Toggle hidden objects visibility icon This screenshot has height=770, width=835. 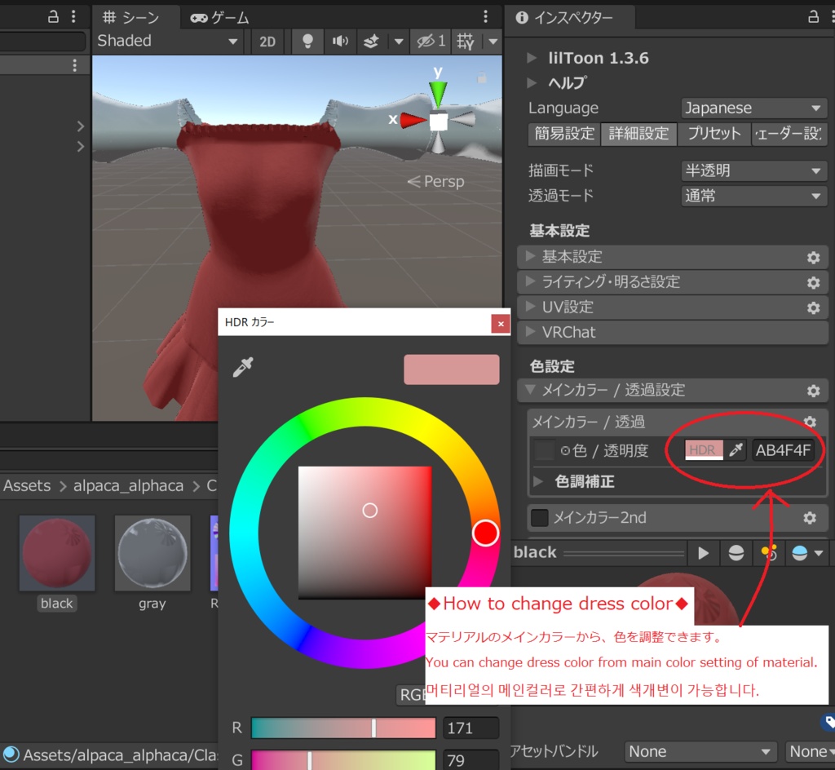(x=431, y=41)
